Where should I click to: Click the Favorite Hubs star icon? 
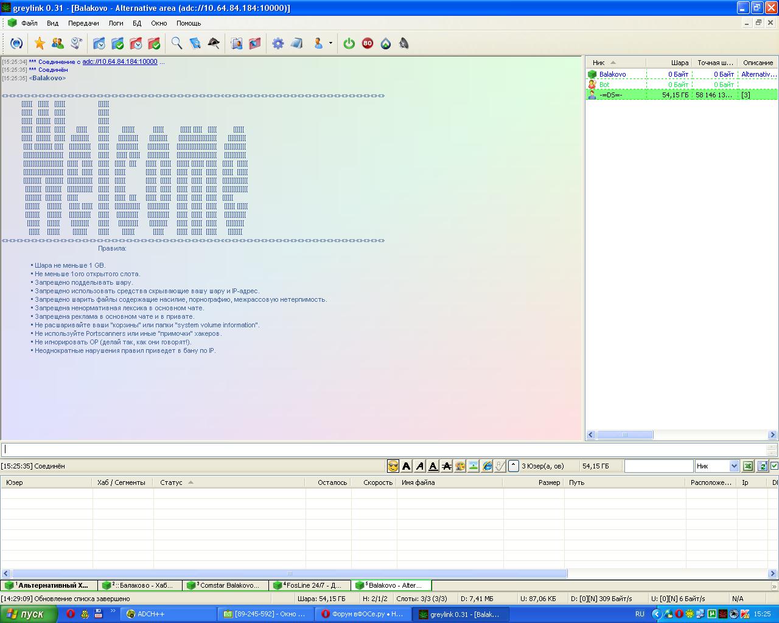tap(40, 43)
